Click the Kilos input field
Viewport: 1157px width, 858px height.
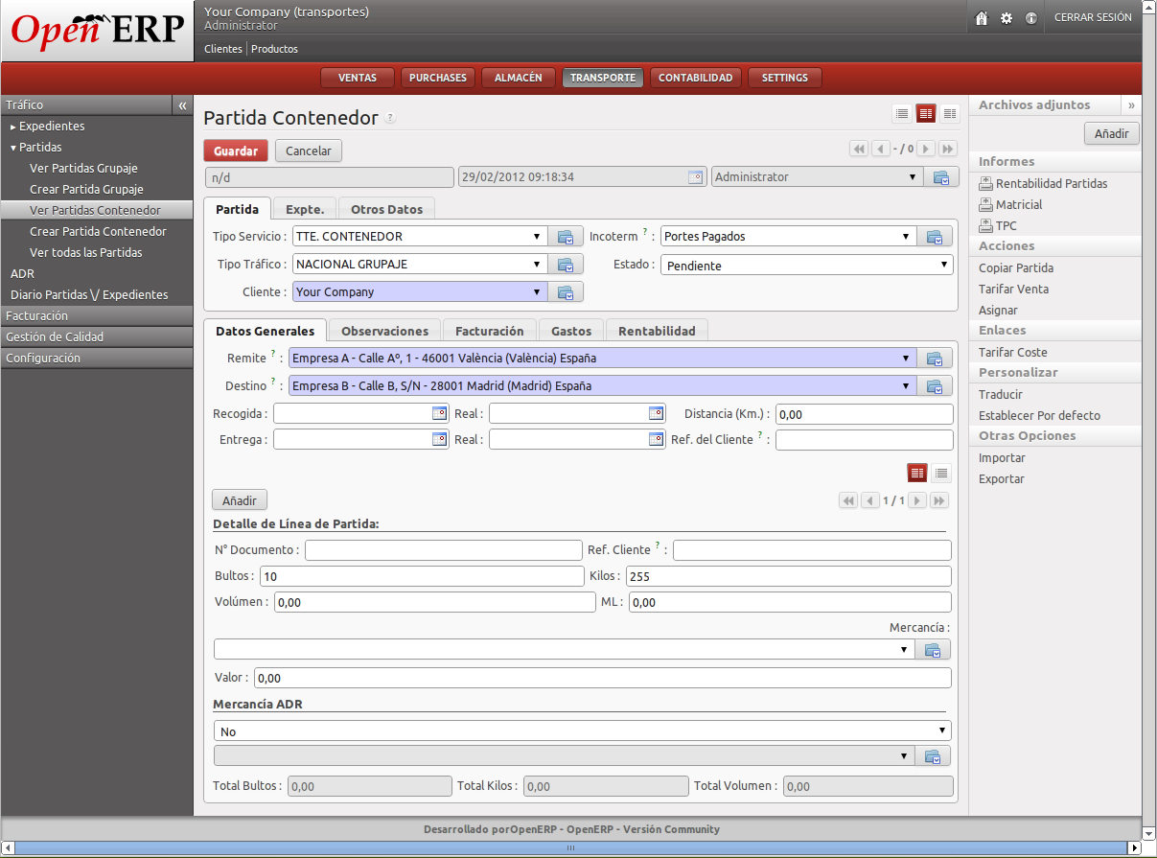788,576
